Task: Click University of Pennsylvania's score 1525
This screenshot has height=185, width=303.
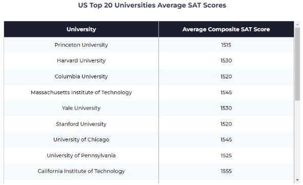Action: coord(226,155)
